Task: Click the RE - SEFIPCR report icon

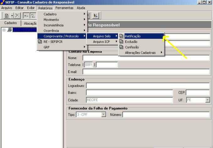Action: point(40,42)
